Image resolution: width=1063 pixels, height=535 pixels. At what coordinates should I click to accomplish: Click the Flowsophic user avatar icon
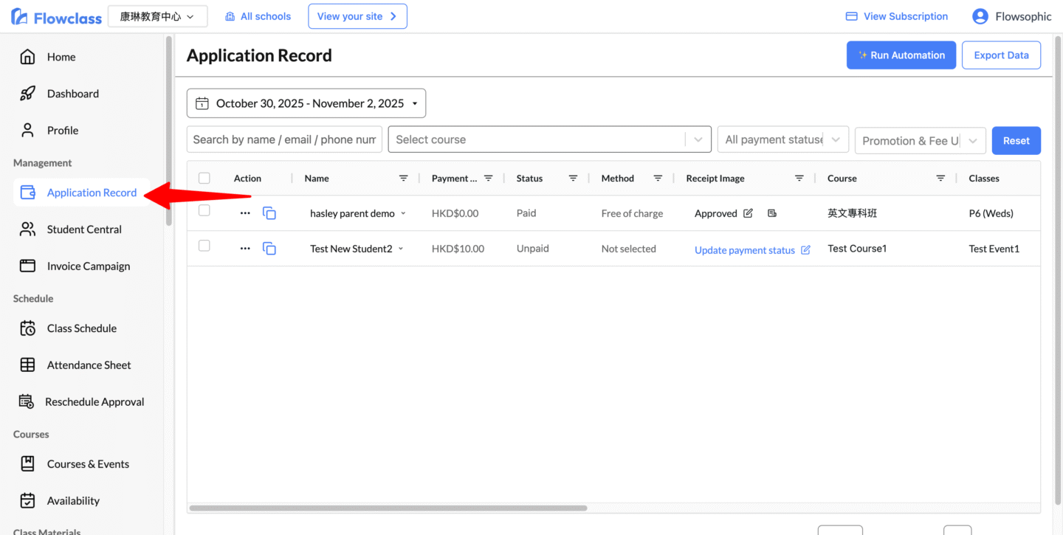(x=980, y=16)
